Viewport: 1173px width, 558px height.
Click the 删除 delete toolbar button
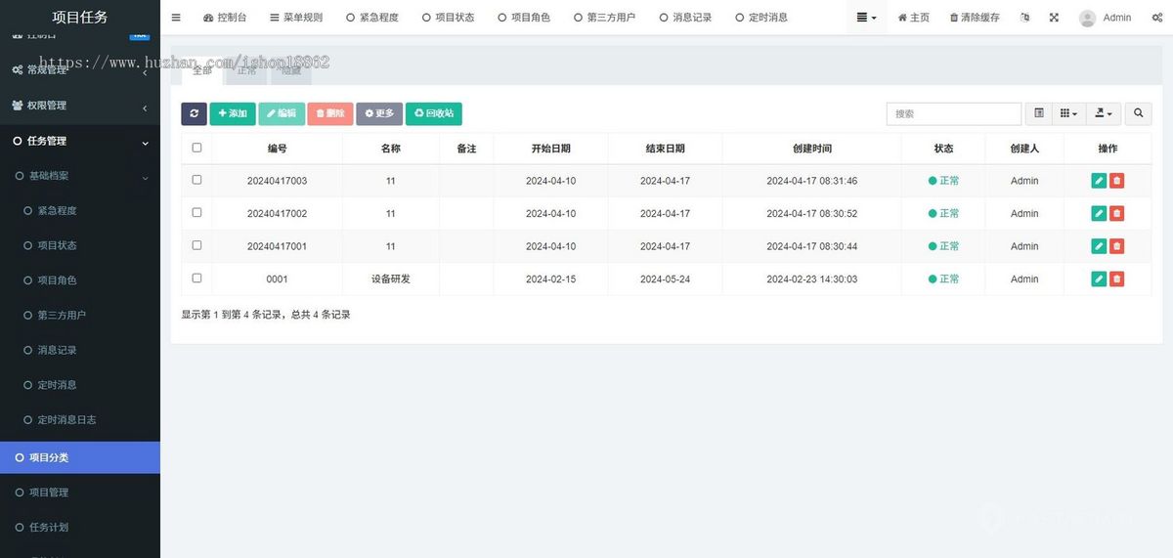tap(330, 113)
